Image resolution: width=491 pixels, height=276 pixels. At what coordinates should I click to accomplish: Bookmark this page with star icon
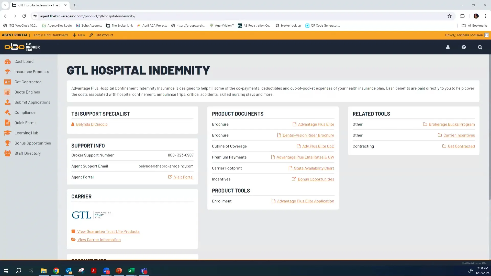point(450,16)
